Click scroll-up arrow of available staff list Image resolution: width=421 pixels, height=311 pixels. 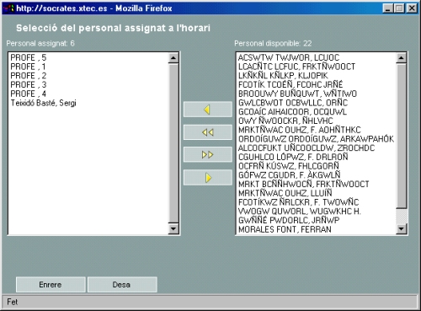pyautogui.click(x=402, y=58)
